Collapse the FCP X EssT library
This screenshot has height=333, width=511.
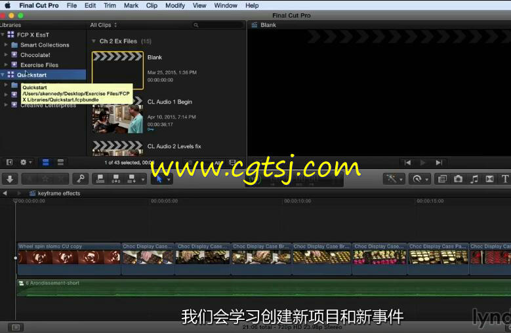coord(3,35)
